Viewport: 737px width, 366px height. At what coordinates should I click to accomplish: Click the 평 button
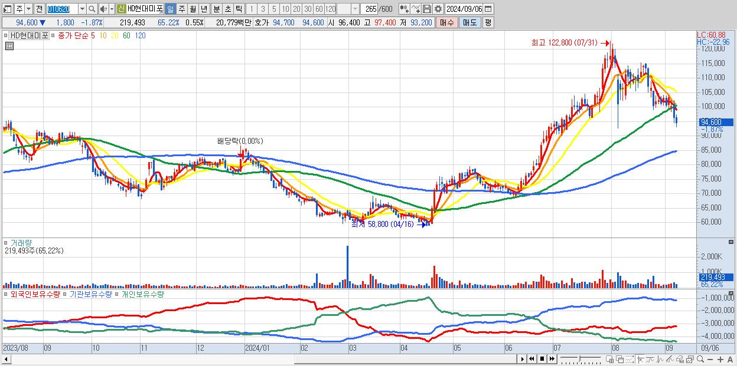tap(488, 22)
